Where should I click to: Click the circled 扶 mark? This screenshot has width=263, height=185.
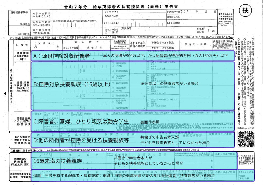[x=245, y=11]
